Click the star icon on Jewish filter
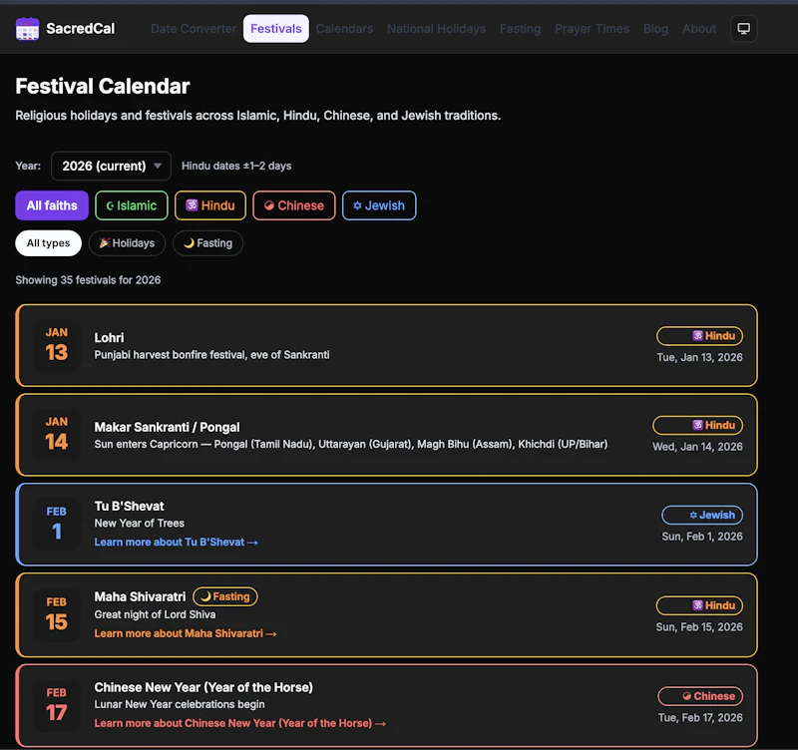This screenshot has height=750, width=798. tap(357, 205)
